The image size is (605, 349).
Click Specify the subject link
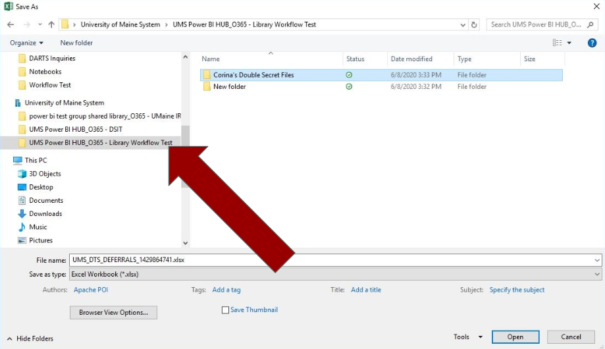click(x=517, y=290)
